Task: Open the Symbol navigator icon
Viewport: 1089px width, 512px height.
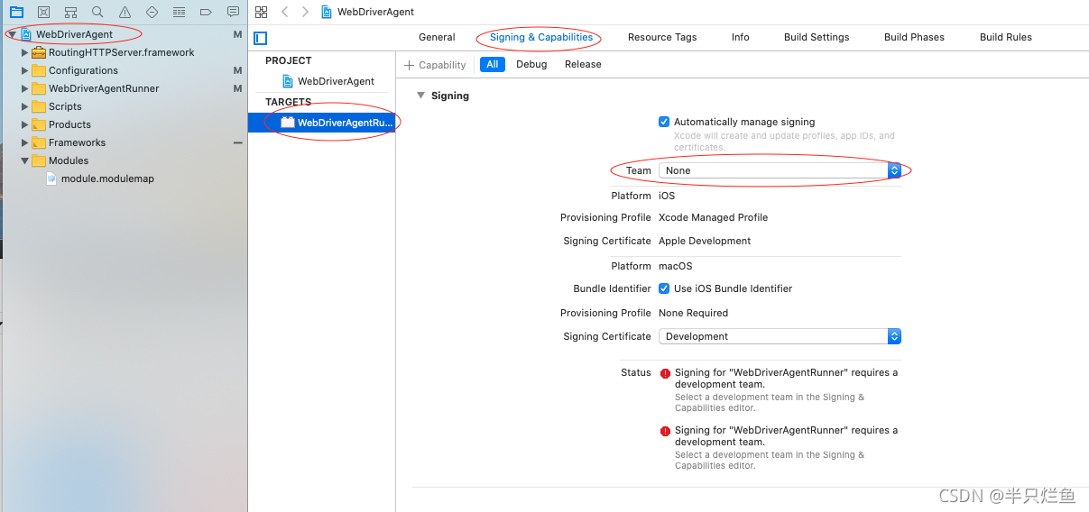Action: point(70,12)
